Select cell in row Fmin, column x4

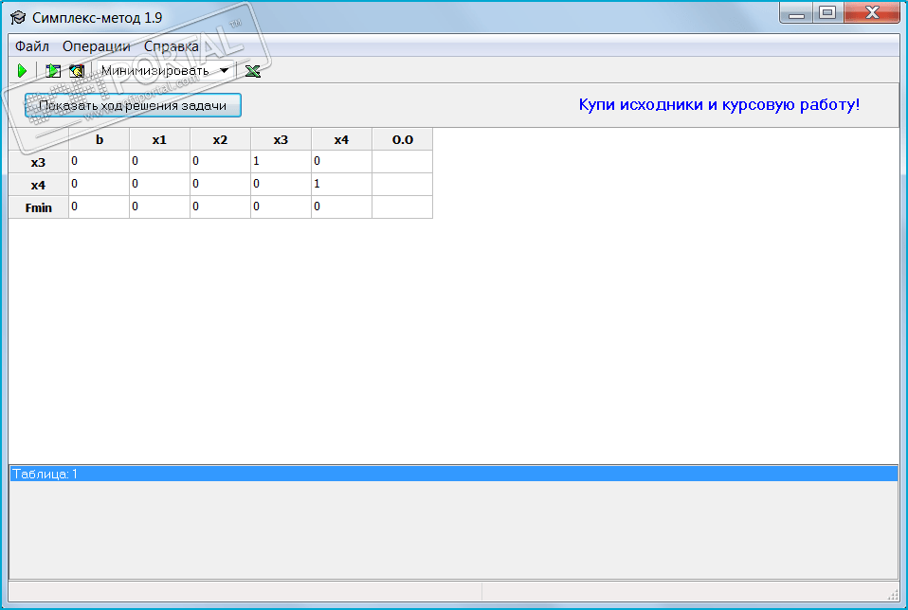pos(341,207)
